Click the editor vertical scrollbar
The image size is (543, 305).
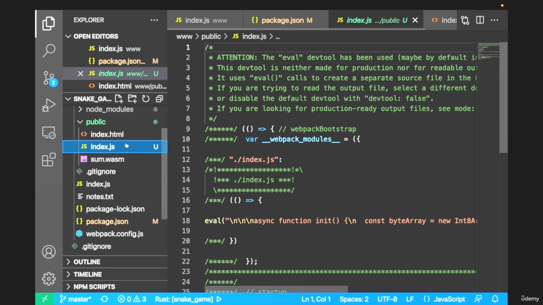point(503,97)
